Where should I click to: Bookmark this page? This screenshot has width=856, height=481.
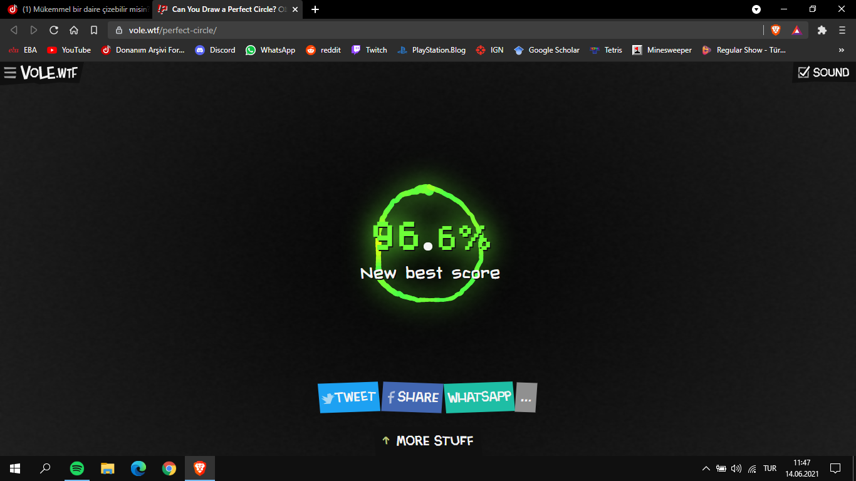94,30
